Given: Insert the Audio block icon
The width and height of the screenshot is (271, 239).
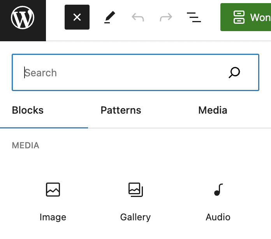Looking at the screenshot, I should coord(218,190).
